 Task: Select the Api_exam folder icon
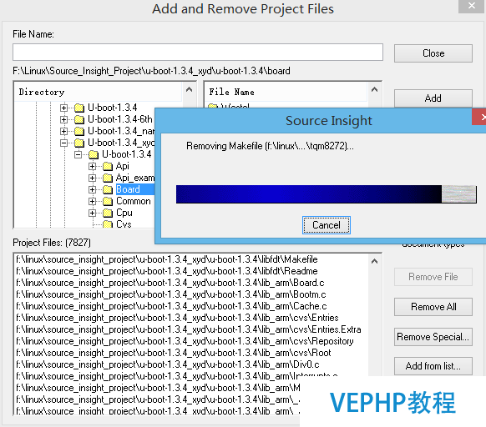(x=108, y=178)
